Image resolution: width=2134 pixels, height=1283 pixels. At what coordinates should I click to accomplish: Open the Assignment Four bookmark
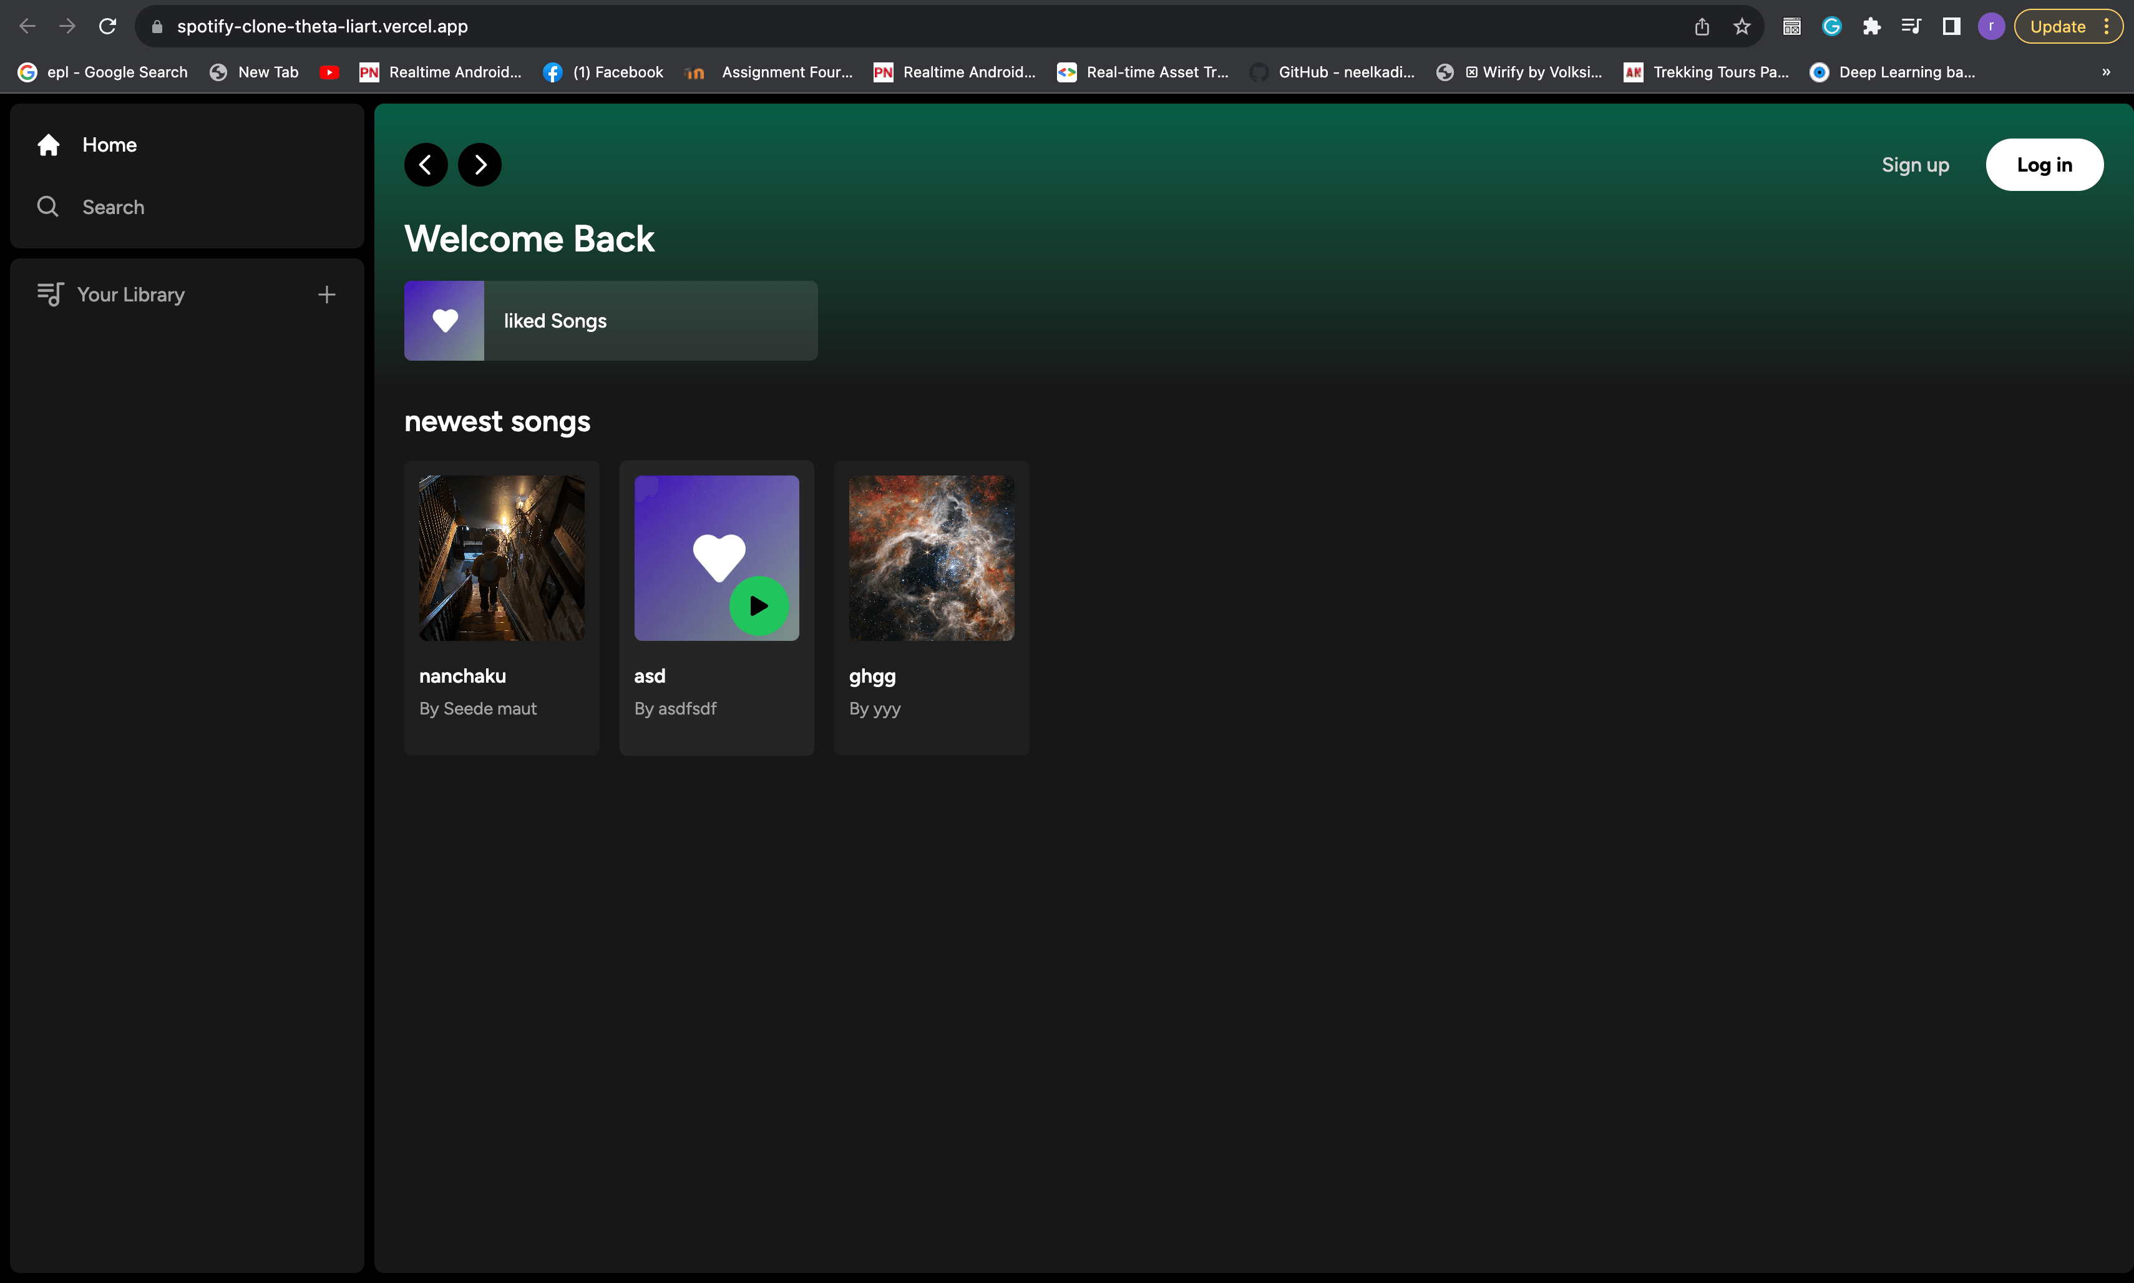(768, 72)
